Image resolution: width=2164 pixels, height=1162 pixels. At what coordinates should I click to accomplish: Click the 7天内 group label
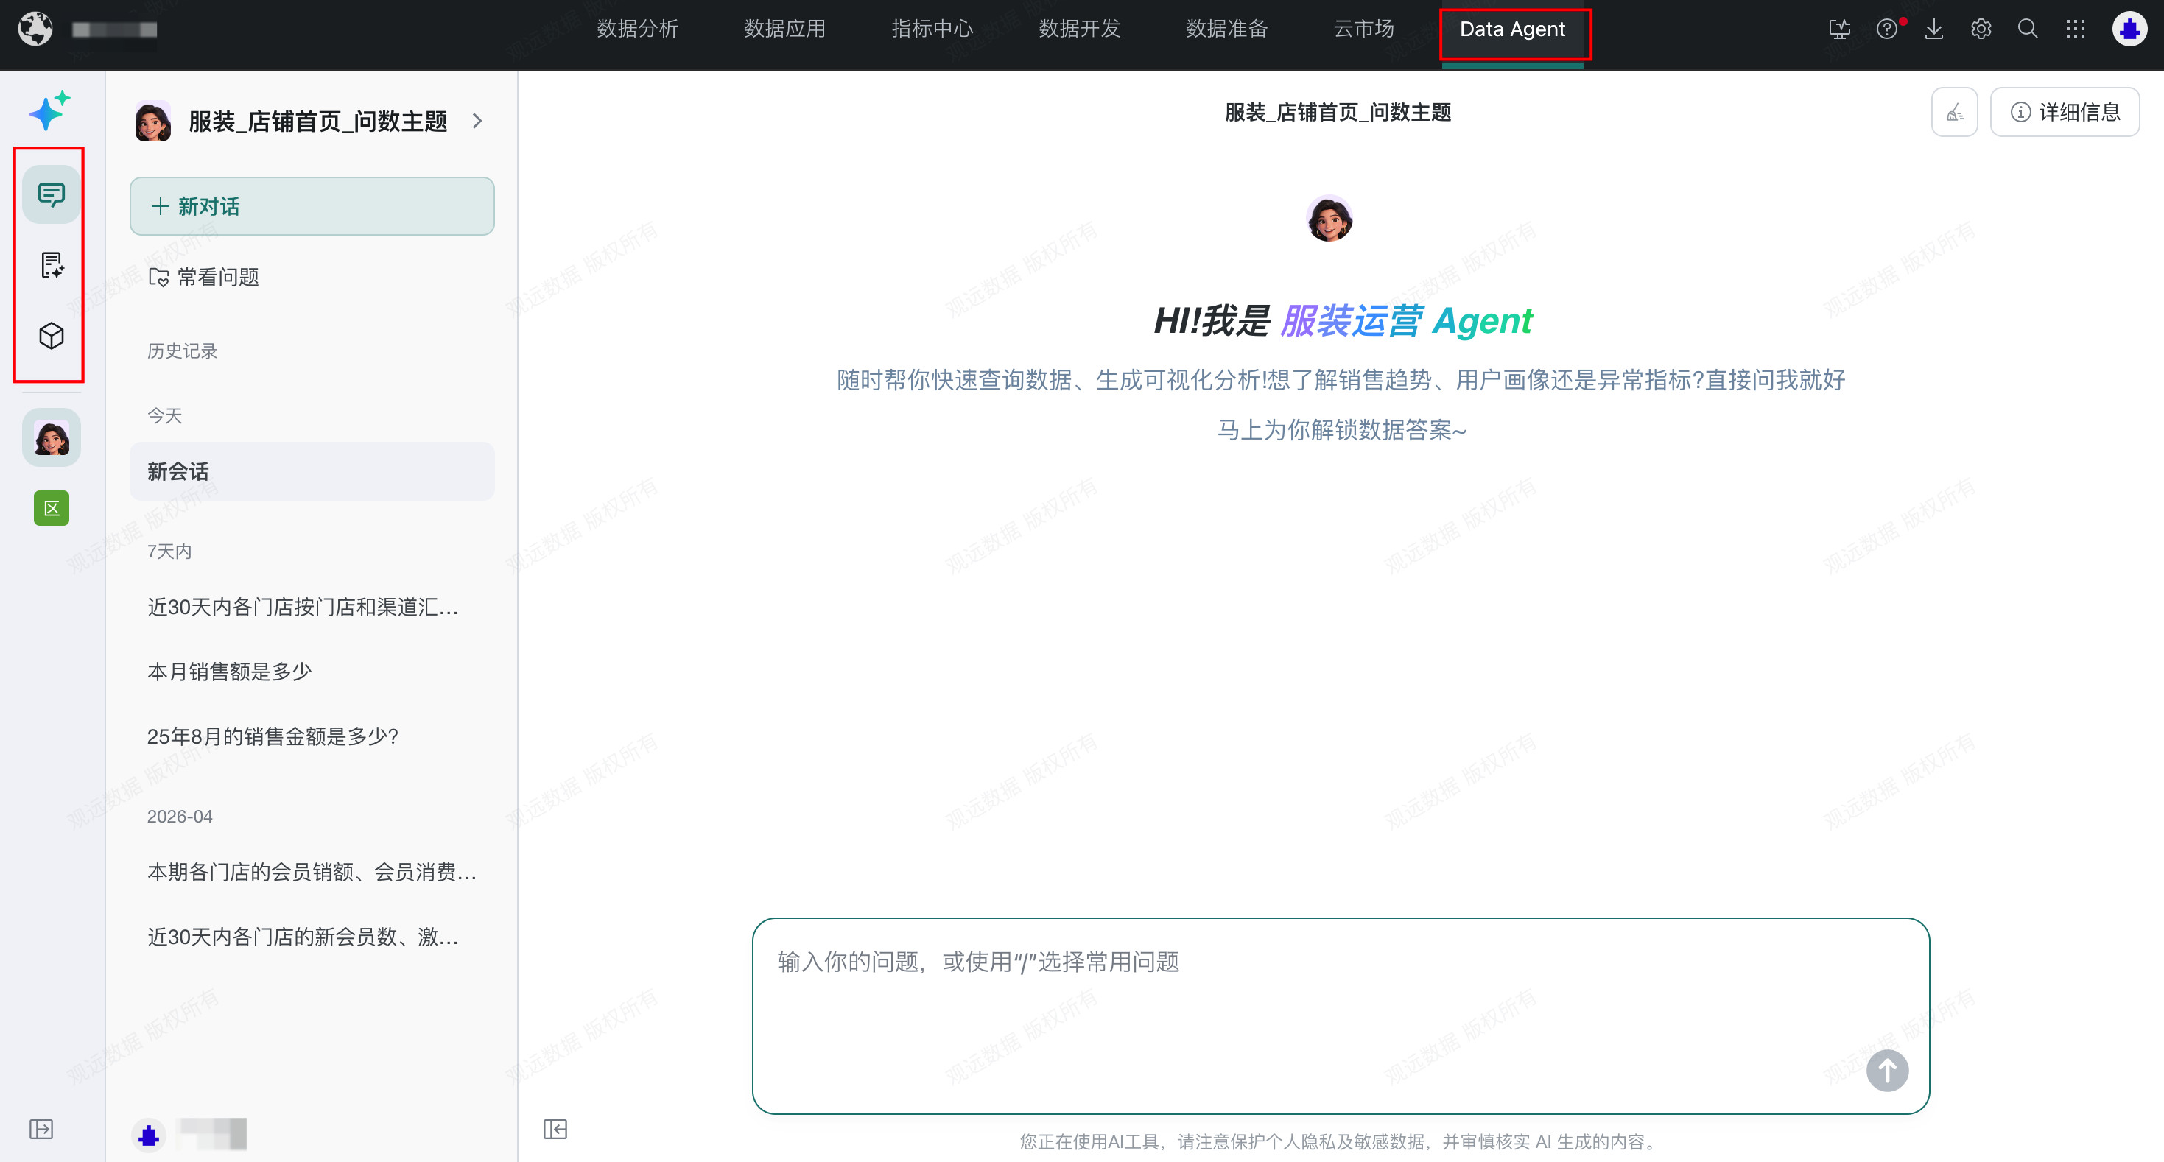point(169,551)
